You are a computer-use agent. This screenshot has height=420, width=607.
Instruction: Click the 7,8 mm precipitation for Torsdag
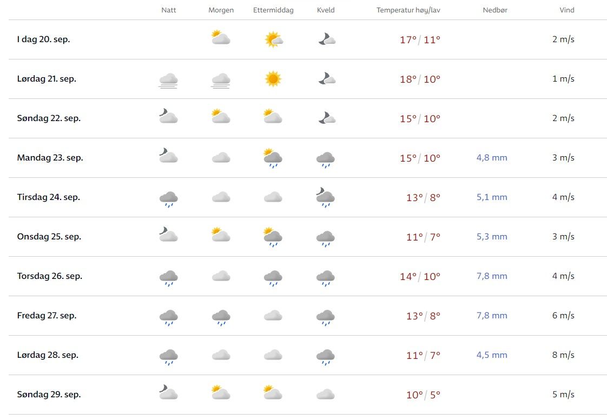(492, 276)
